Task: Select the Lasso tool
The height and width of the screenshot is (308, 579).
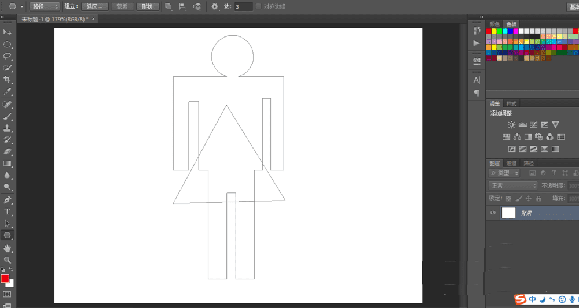Action: [x=8, y=56]
